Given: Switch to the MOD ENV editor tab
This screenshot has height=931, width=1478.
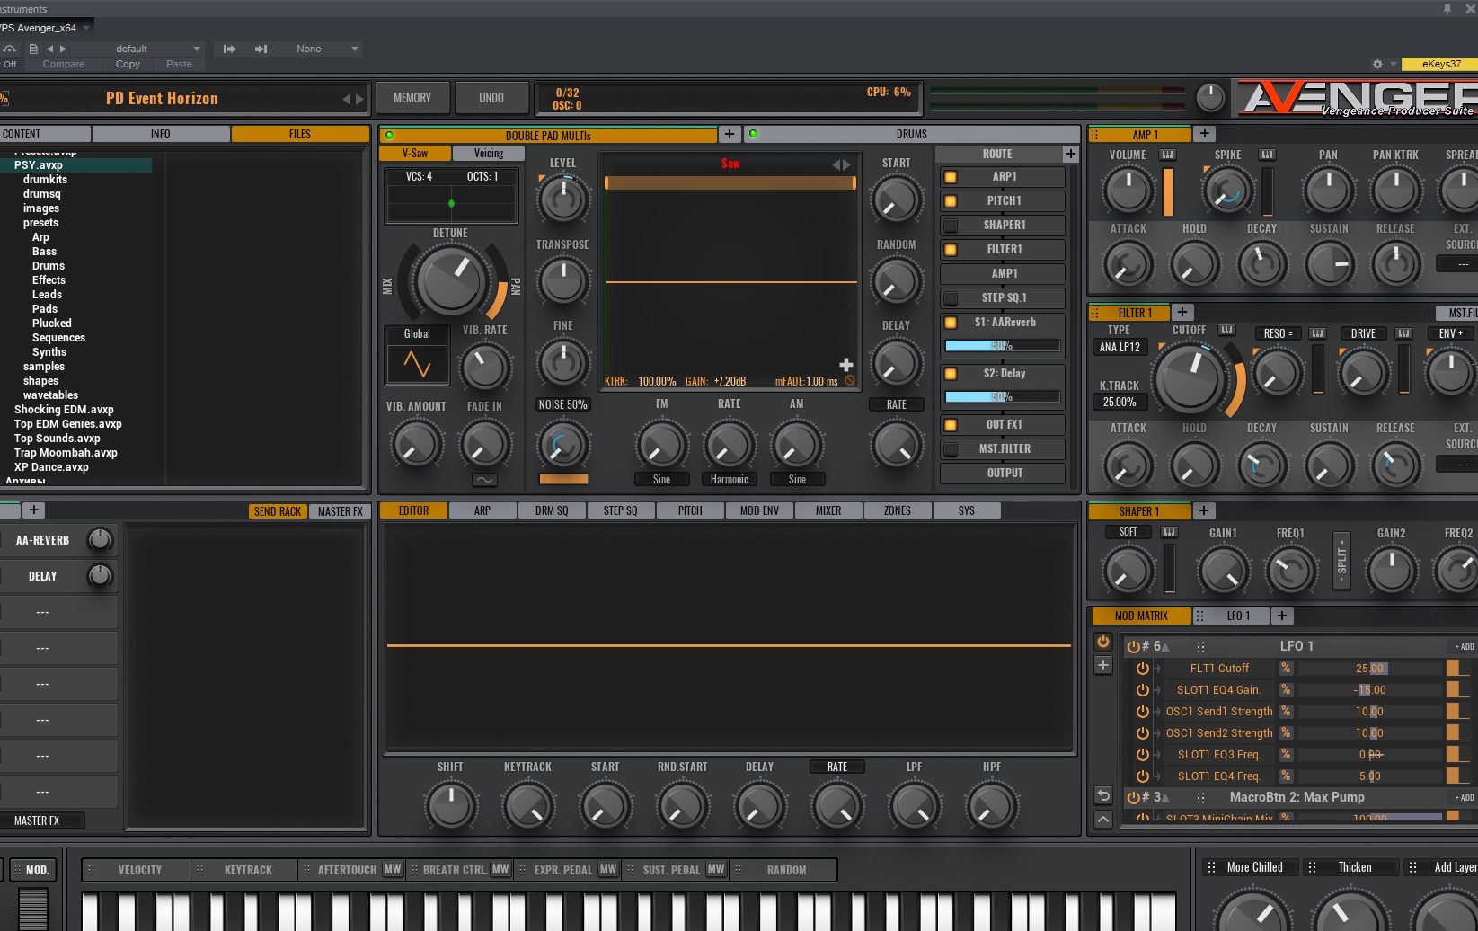Looking at the screenshot, I should (759, 510).
